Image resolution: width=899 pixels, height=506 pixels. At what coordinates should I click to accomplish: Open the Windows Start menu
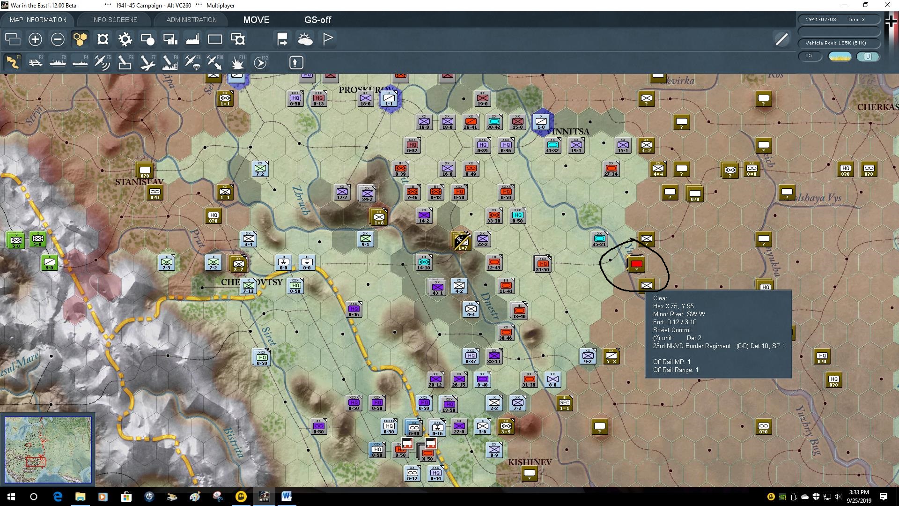point(11,497)
